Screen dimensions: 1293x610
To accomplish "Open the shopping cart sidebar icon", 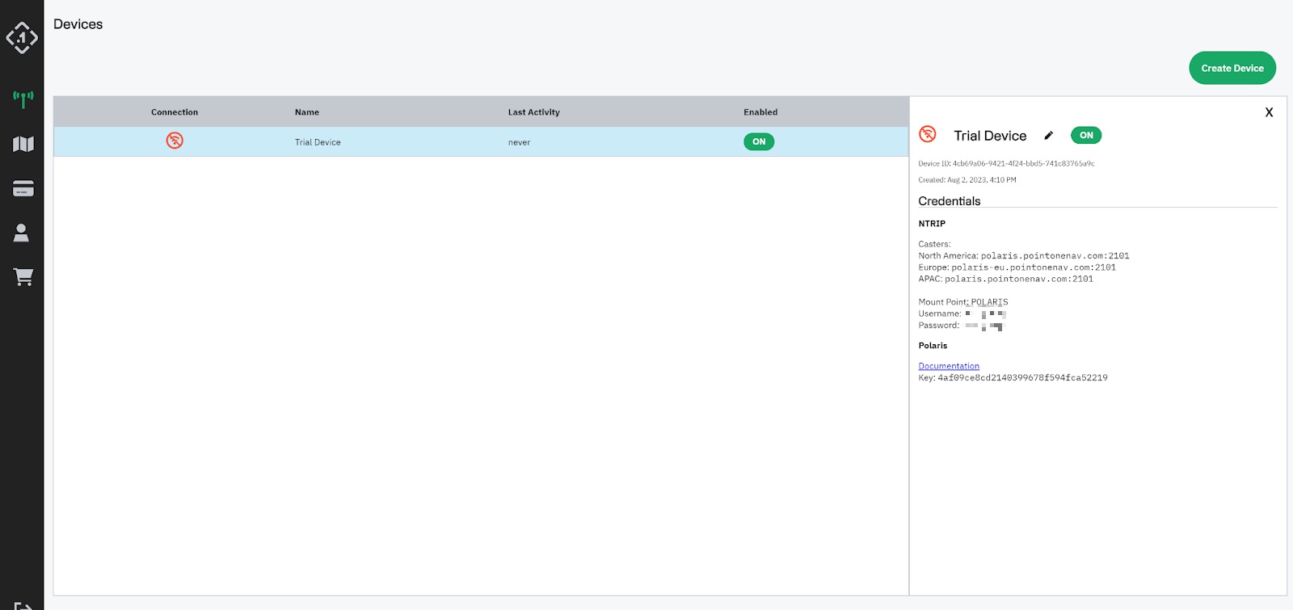I will tap(23, 277).
